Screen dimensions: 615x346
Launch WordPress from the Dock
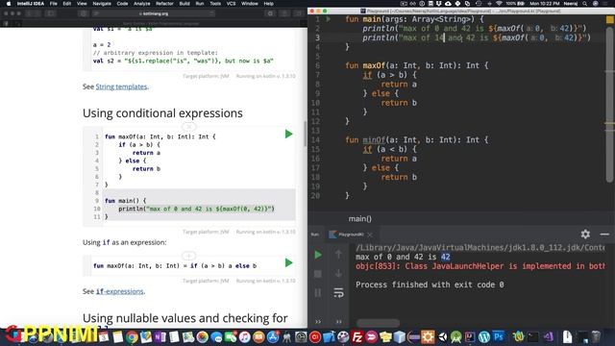pos(484,337)
